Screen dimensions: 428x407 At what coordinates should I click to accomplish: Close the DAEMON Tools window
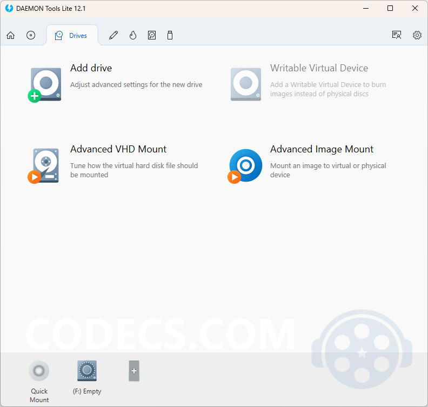pyautogui.click(x=415, y=8)
